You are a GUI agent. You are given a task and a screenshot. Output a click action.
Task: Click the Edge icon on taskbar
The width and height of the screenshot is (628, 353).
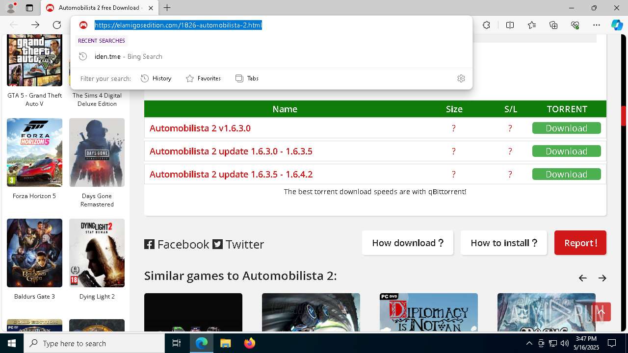pyautogui.click(x=202, y=343)
